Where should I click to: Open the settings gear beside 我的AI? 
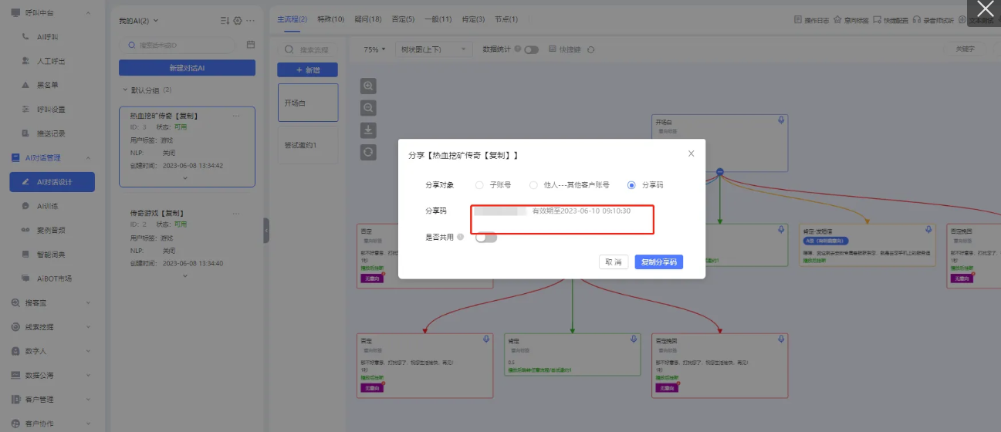click(238, 21)
